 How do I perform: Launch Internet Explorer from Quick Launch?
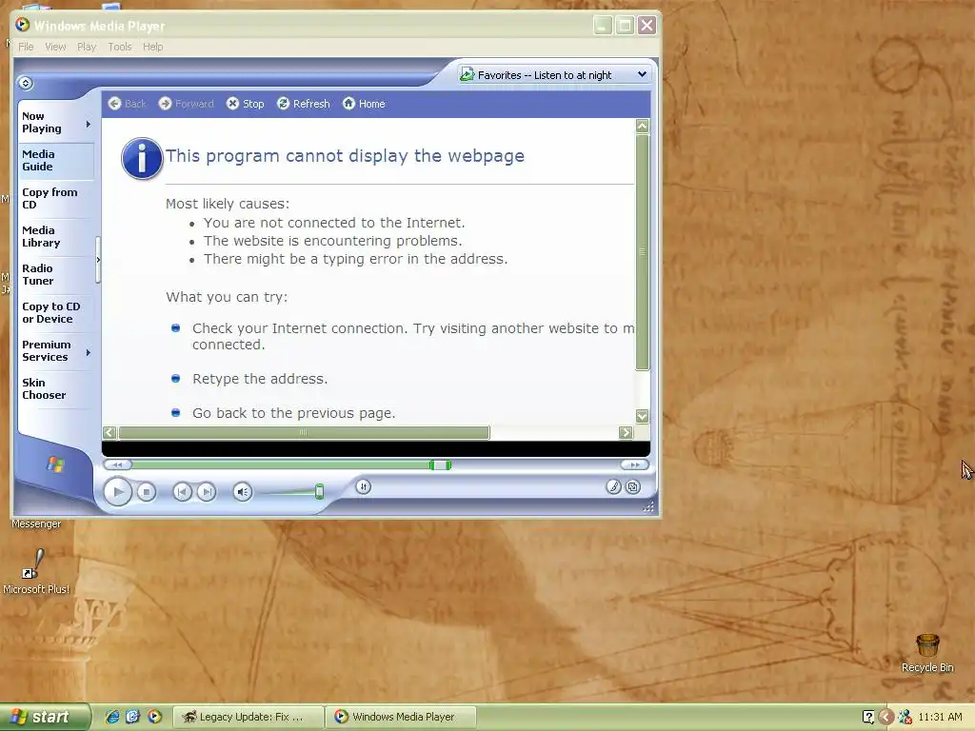[x=112, y=717]
